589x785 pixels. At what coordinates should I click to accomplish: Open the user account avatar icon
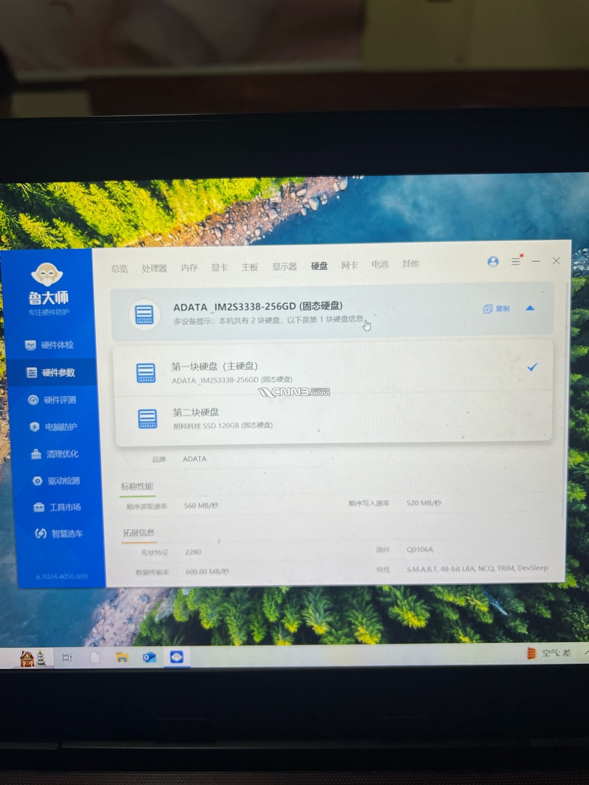(x=493, y=262)
